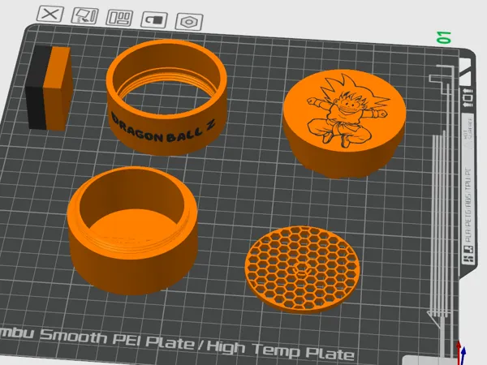This screenshot has width=487, height=365.
Task: Select the honeycomb sieve disc
Action: click(x=303, y=269)
